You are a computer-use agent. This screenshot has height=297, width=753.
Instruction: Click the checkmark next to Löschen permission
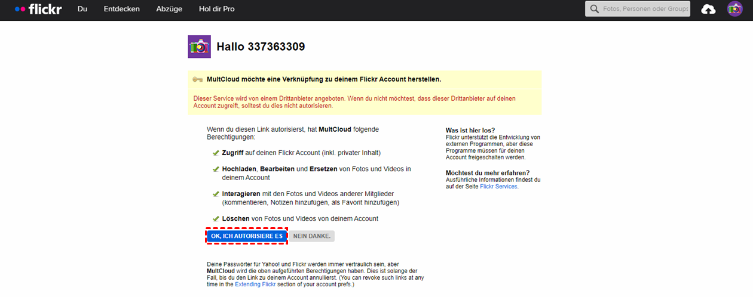(x=216, y=219)
